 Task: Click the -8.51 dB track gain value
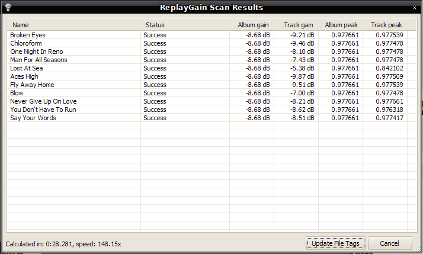[302, 118]
